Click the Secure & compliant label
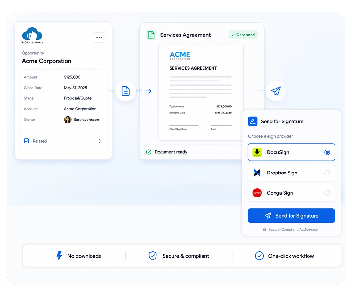 tap(186, 256)
